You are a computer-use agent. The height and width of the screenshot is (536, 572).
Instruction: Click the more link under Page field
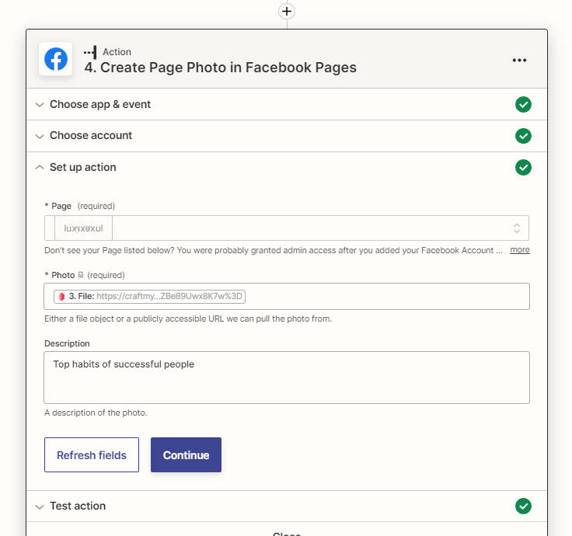pos(519,250)
